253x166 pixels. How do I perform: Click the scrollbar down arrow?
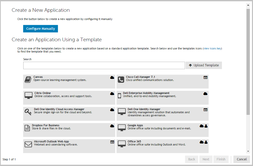[x=248, y=151]
